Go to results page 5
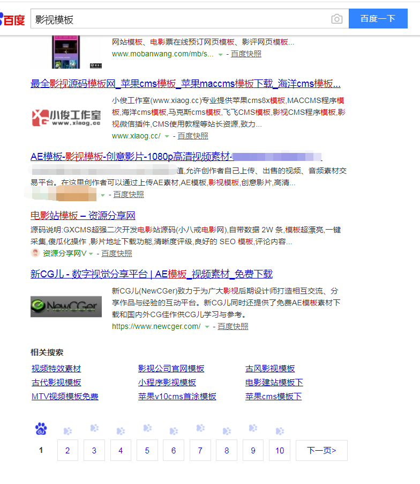This screenshot has height=484, width=420. click(x=147, y=450)
